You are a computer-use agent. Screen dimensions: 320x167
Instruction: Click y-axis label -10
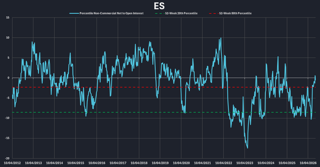tap(7, 118)
